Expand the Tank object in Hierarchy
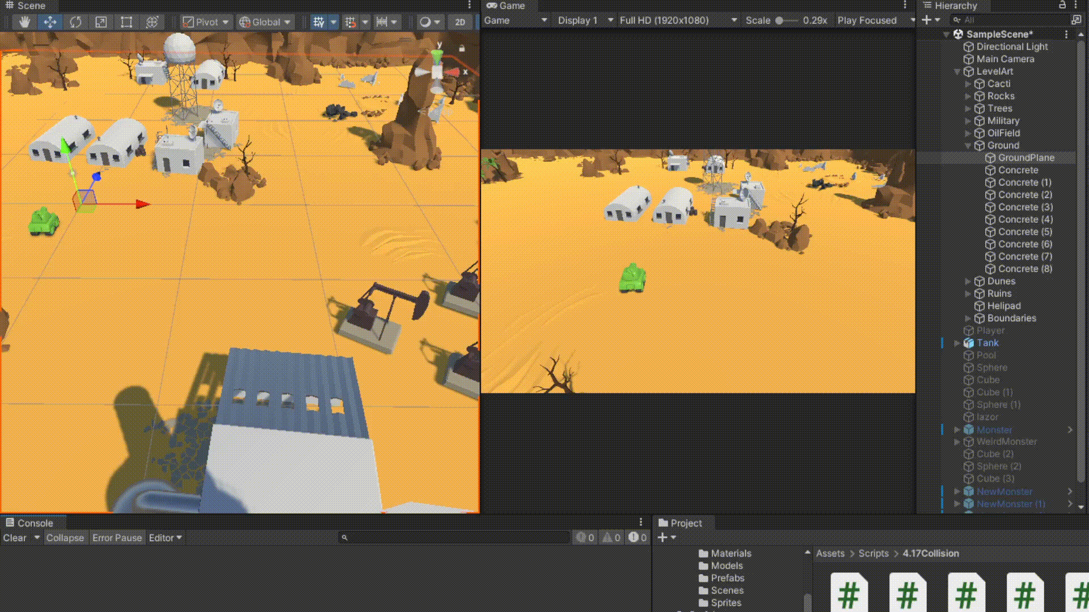Screen dimensions: 1089x612 tap(957, 343)
